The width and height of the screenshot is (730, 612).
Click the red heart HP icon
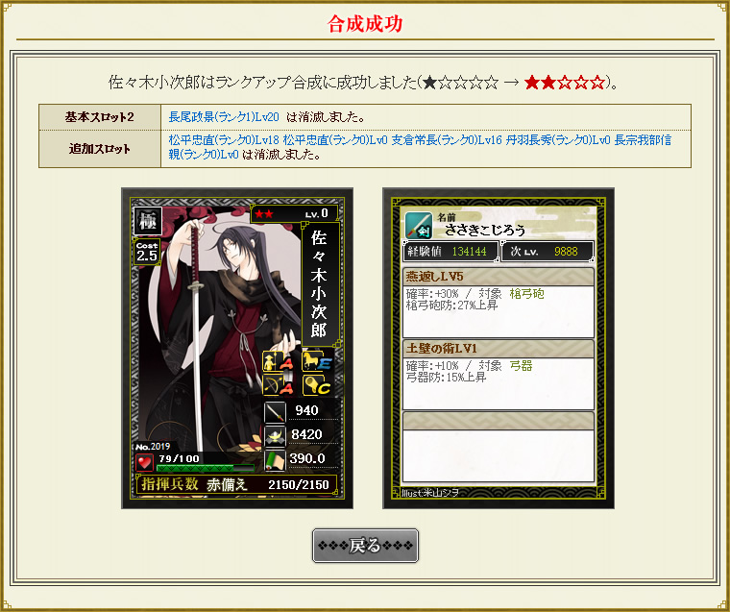pyautogui.click(x=144, y=462)
